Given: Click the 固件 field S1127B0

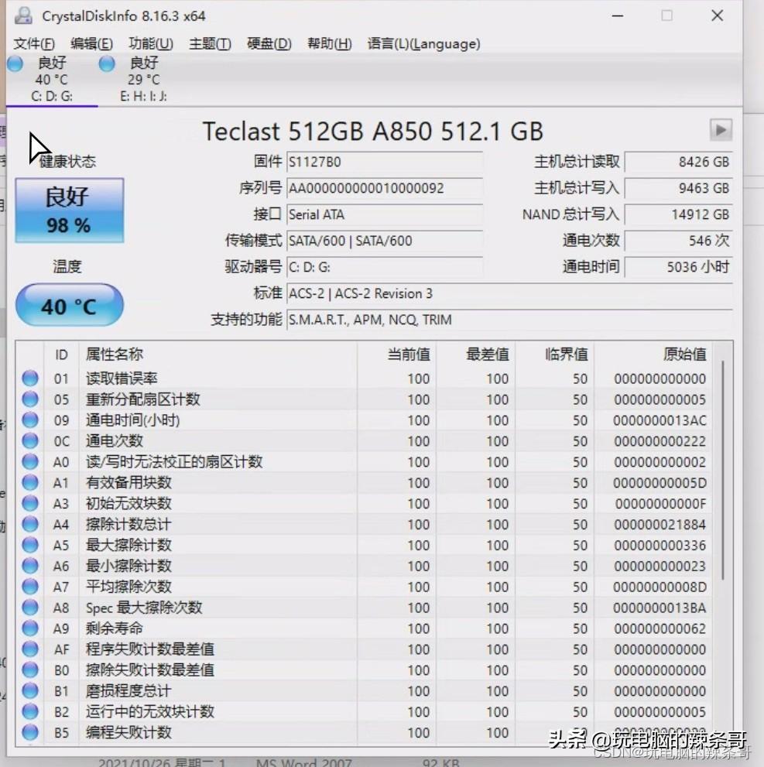Looking at the screenshot, I should click(385, 162).
